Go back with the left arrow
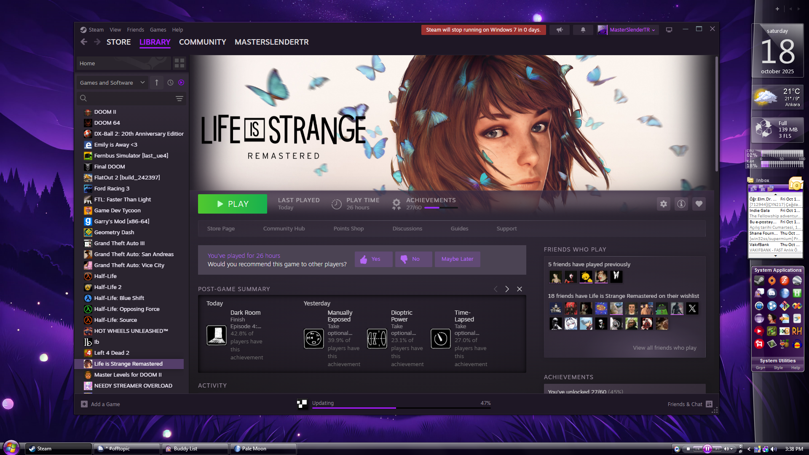The image size is (809, 455). (x=84, y=42)
